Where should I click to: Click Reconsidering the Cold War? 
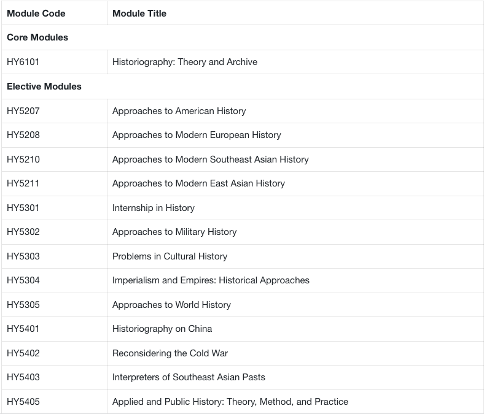tap(170, 353)
